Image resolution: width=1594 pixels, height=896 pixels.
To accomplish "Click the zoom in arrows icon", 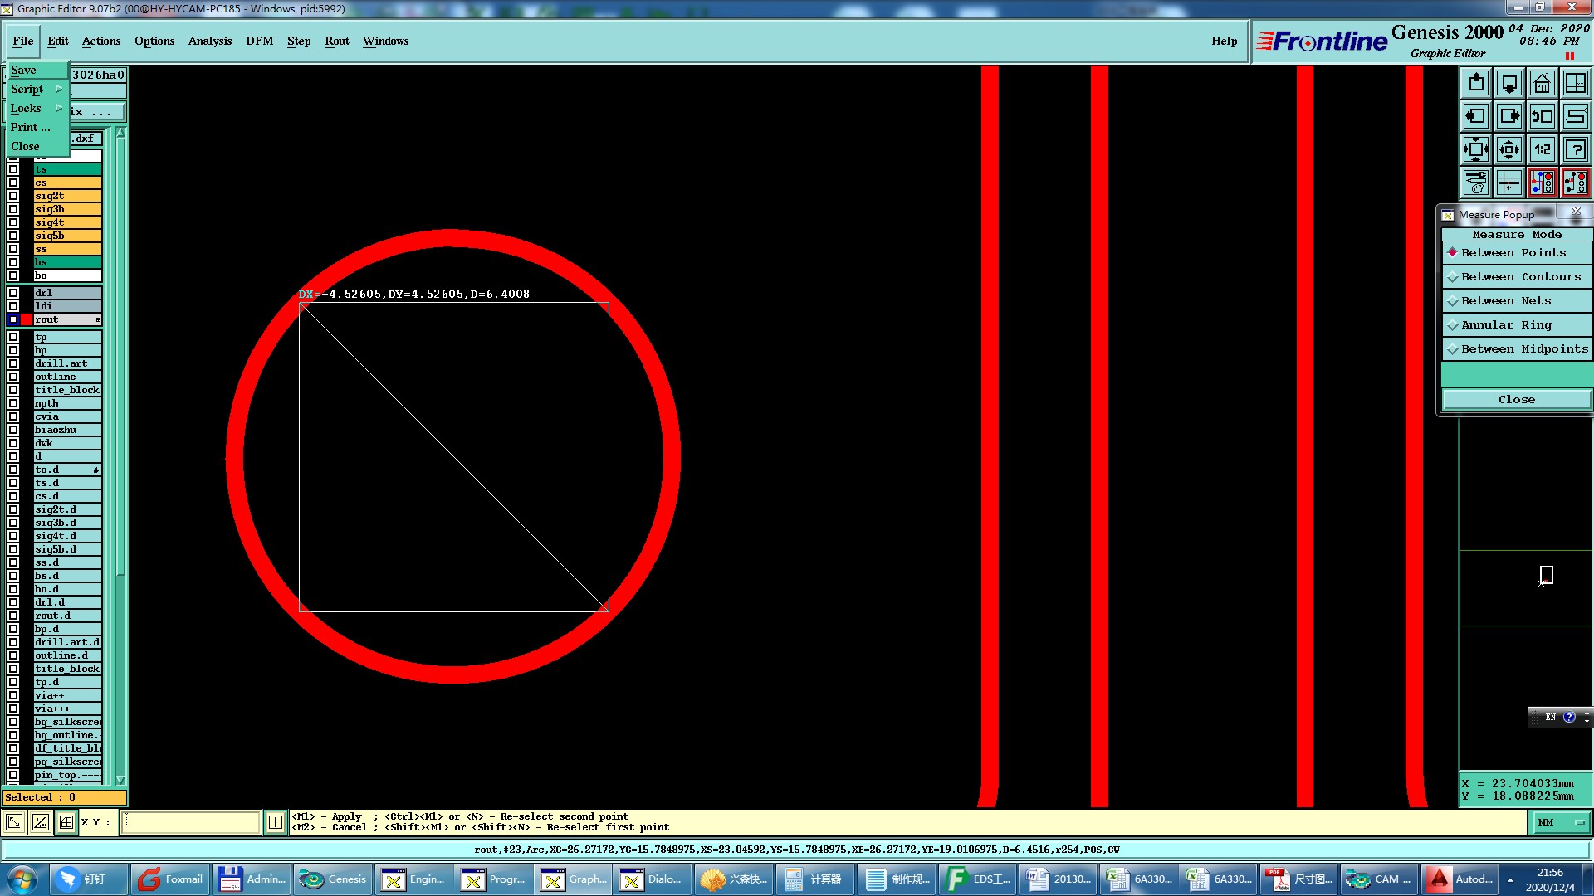I will (x=1476, y=149).
